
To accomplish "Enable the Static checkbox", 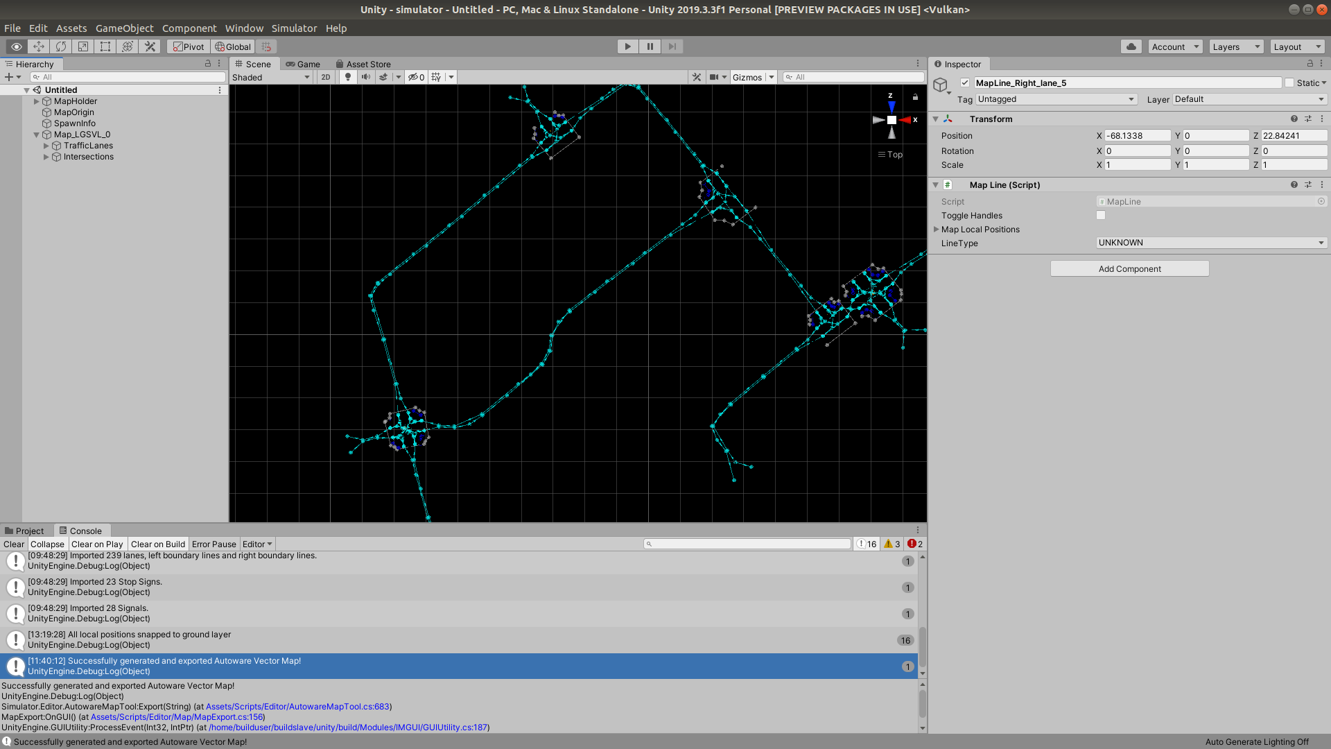I will [x=1289, y=83].
